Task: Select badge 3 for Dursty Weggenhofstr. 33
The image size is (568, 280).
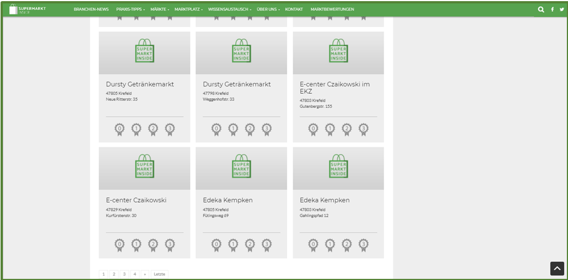Action: 267,129
